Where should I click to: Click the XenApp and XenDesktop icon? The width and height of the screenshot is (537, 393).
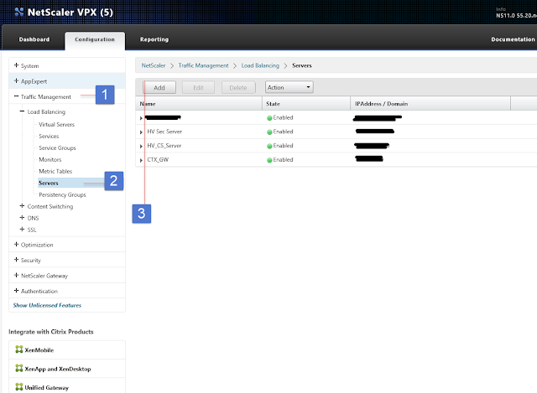click(x=19, y=368)
